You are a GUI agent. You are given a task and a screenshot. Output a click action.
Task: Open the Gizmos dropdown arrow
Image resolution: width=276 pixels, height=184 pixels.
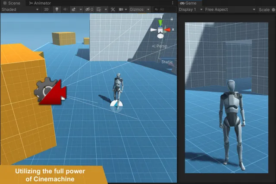tap(148, 9)
